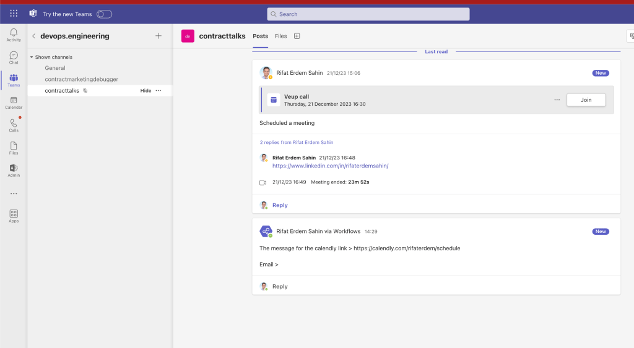Image resolution: width=634 pixels, height=348 pixels.
Task: Open the app launcher grid icon
Action: pos(14,14)
